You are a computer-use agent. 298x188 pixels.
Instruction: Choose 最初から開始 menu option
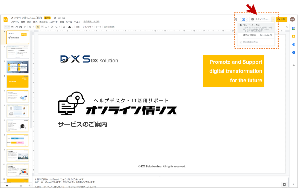pos(256,35)
